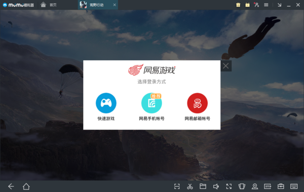Open the user account icon with red dot
304x192 pixels.
click(257, 5)
